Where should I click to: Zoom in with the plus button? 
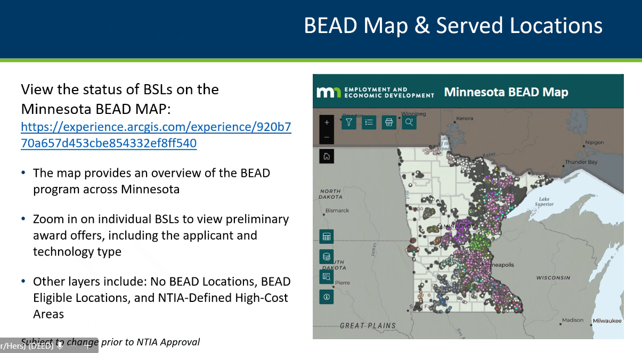click(327, 122)
